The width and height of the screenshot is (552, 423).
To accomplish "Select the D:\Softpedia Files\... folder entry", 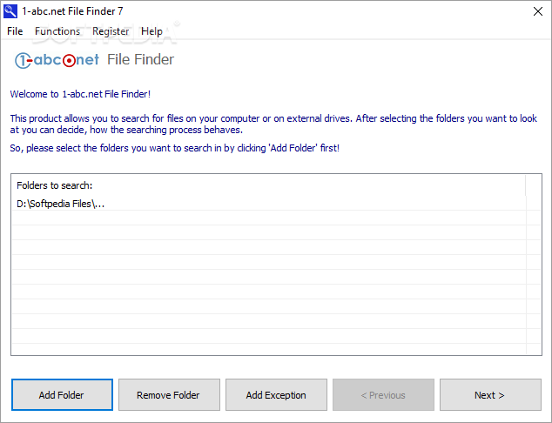I will pyautogui.click(x=269, y=204).
